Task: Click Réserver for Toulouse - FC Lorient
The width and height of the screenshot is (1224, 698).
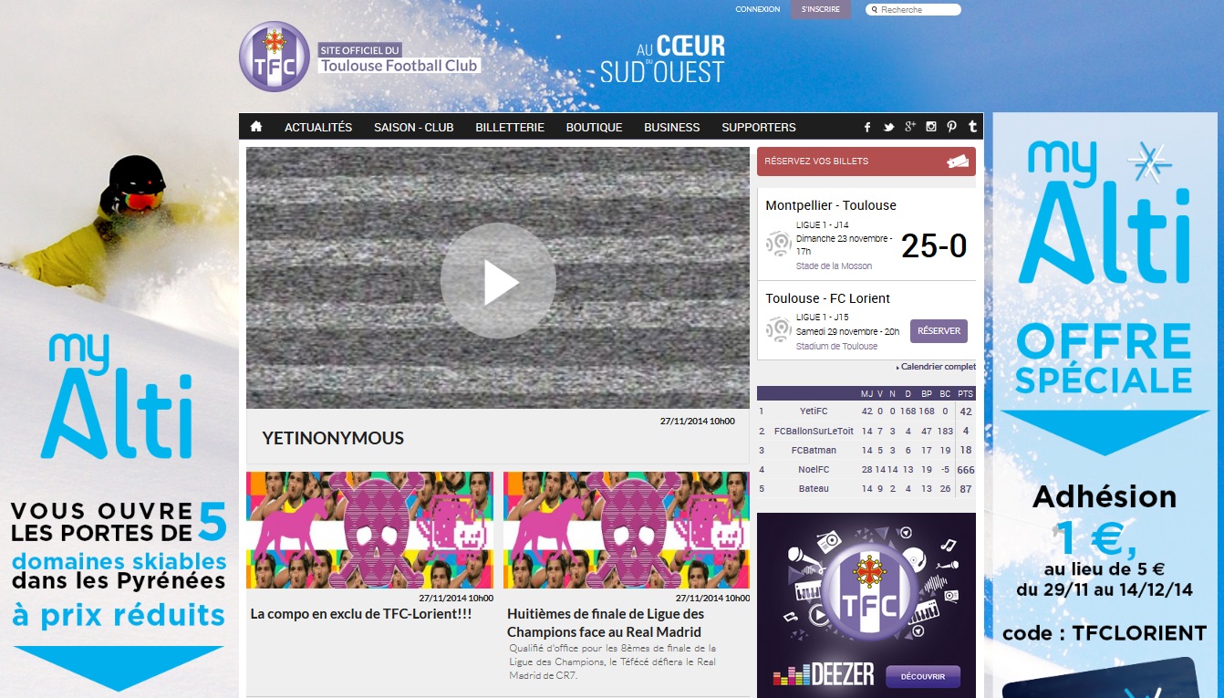Action: 939,330
